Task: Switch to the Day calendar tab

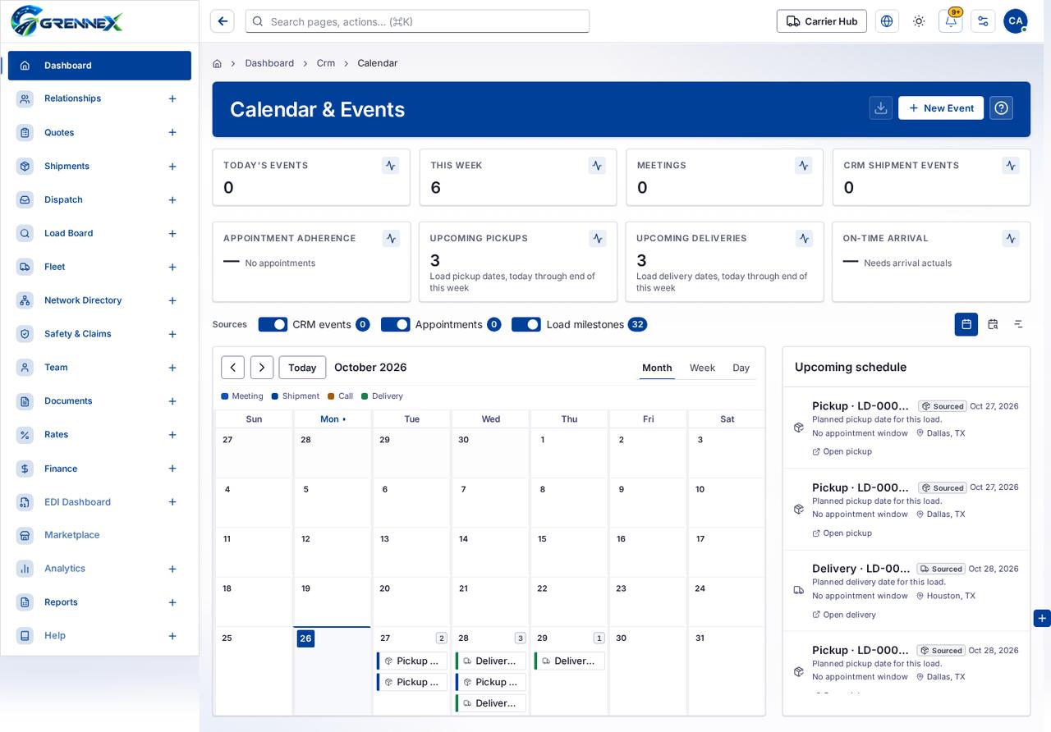Action: 741,368
